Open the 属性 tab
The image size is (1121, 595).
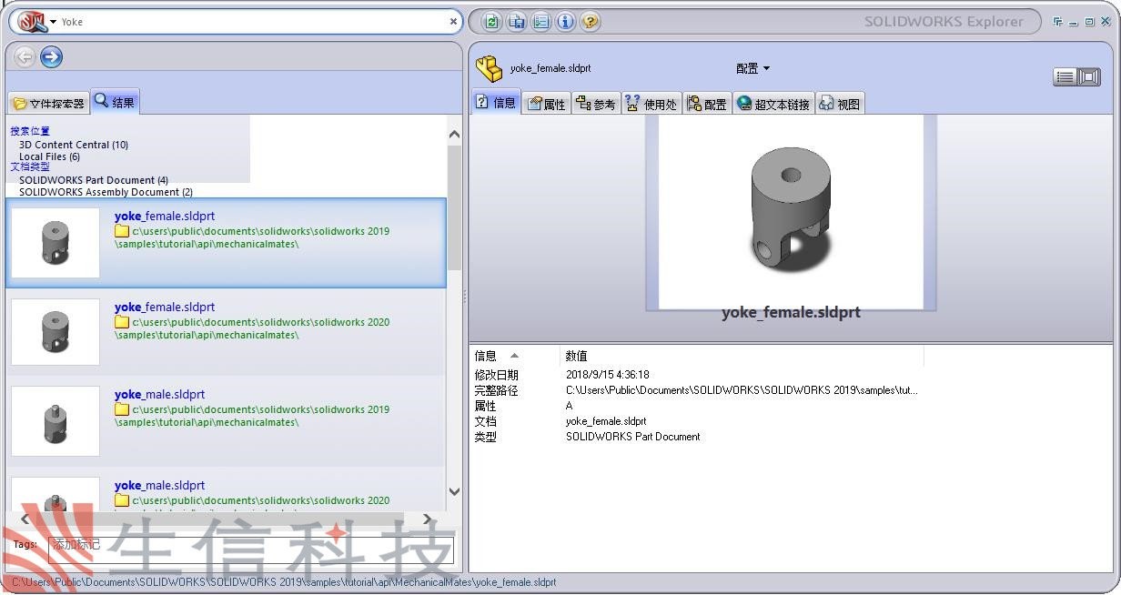(x=547, y=104)
